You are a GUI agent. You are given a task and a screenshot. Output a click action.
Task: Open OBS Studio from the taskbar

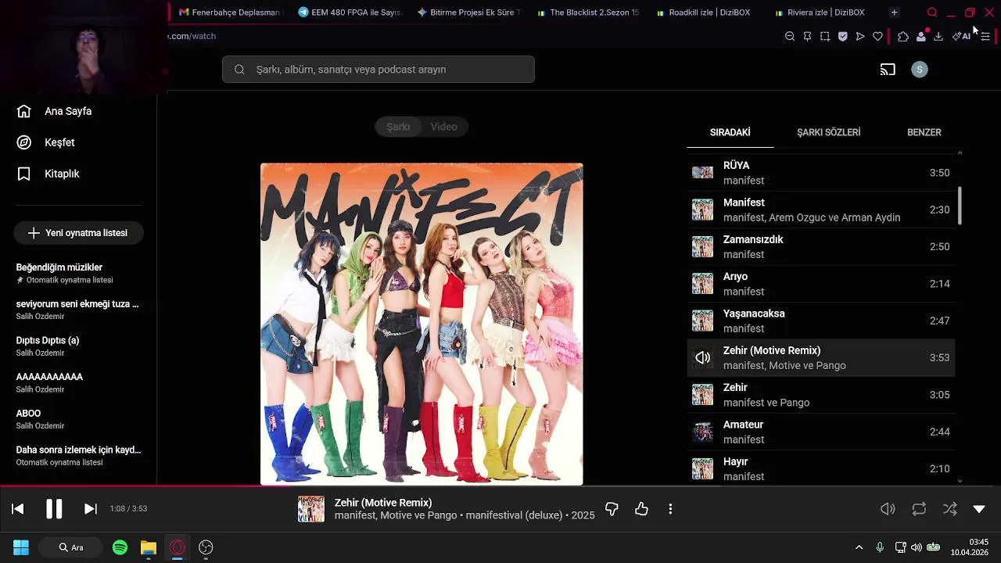(x=206, y=547)
